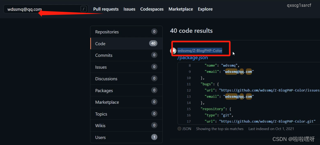The width and height of the screenshot is (320, 145).
Task: Open the /package.json file link
Action: point(193,58)
